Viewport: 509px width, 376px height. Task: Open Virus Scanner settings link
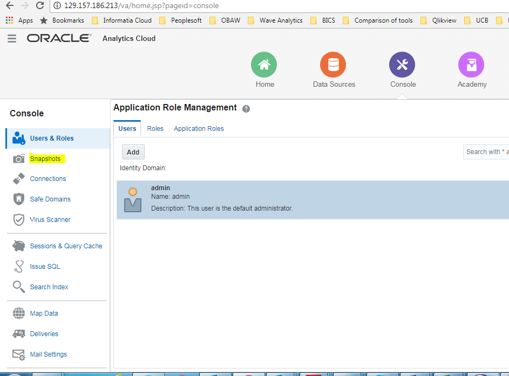[x=50, y=220]
